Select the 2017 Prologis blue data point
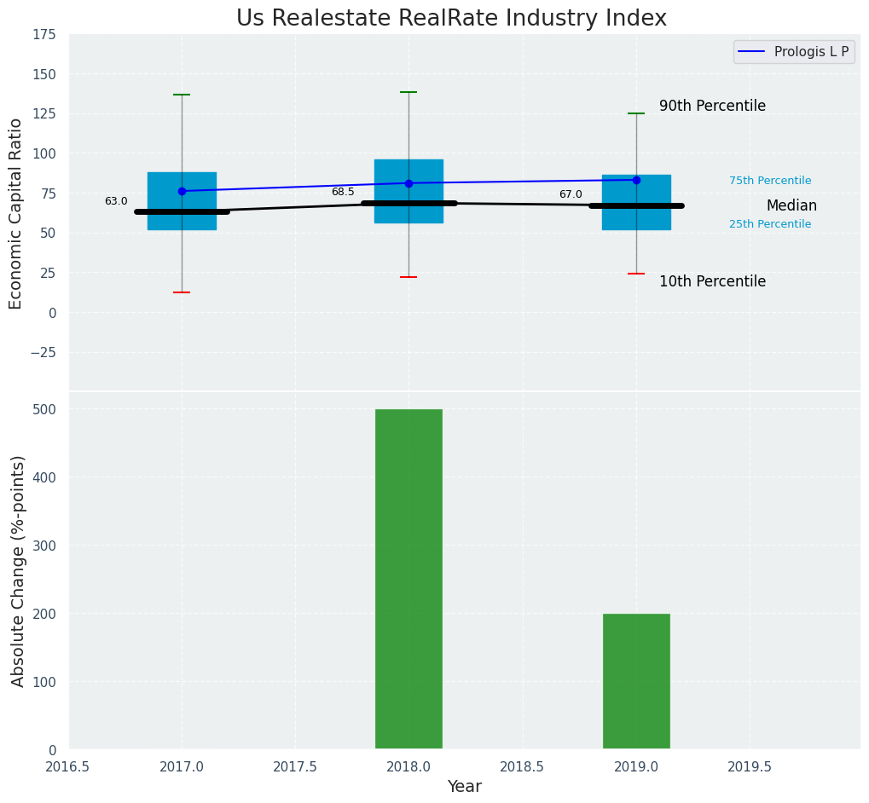This screenshot has height=803, width=869. [x=182, y=191]
